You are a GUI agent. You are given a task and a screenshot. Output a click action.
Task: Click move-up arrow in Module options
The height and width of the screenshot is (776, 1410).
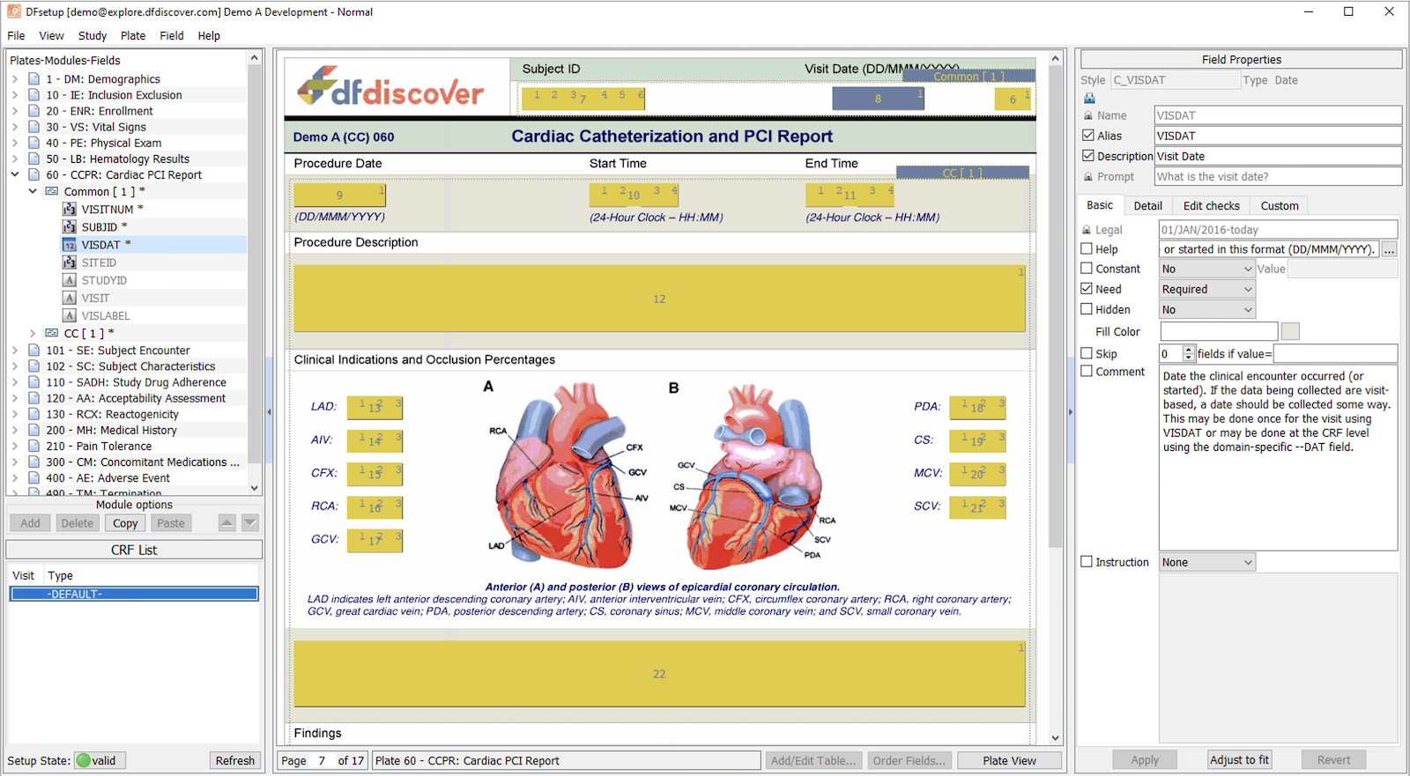tap(227, 522)
